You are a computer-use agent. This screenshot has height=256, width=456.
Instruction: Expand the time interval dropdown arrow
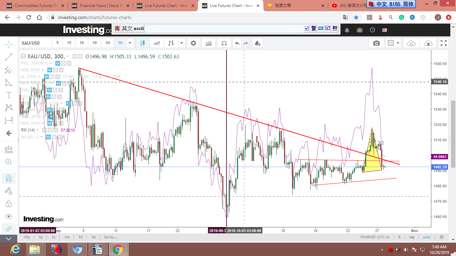pyautogui.click(x=130, y=43)
